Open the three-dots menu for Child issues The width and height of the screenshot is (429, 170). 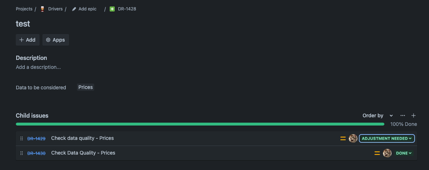403,116
